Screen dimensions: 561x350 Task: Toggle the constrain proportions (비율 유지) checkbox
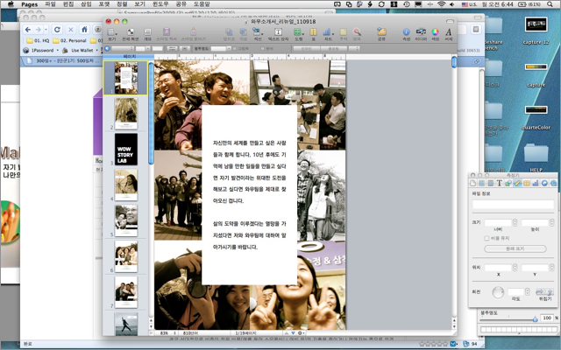point(486,237)
